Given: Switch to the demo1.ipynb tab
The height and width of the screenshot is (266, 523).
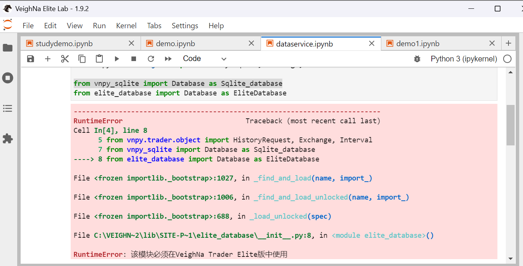Looking at the screenshot, I should tap(418, 44).
